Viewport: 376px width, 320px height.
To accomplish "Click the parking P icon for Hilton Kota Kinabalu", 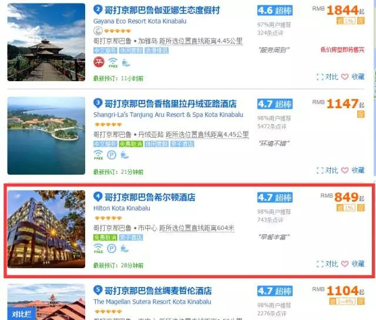I will (112, 248).
